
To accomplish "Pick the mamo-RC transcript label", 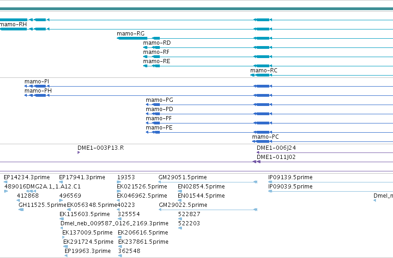I will pos(264,70).
